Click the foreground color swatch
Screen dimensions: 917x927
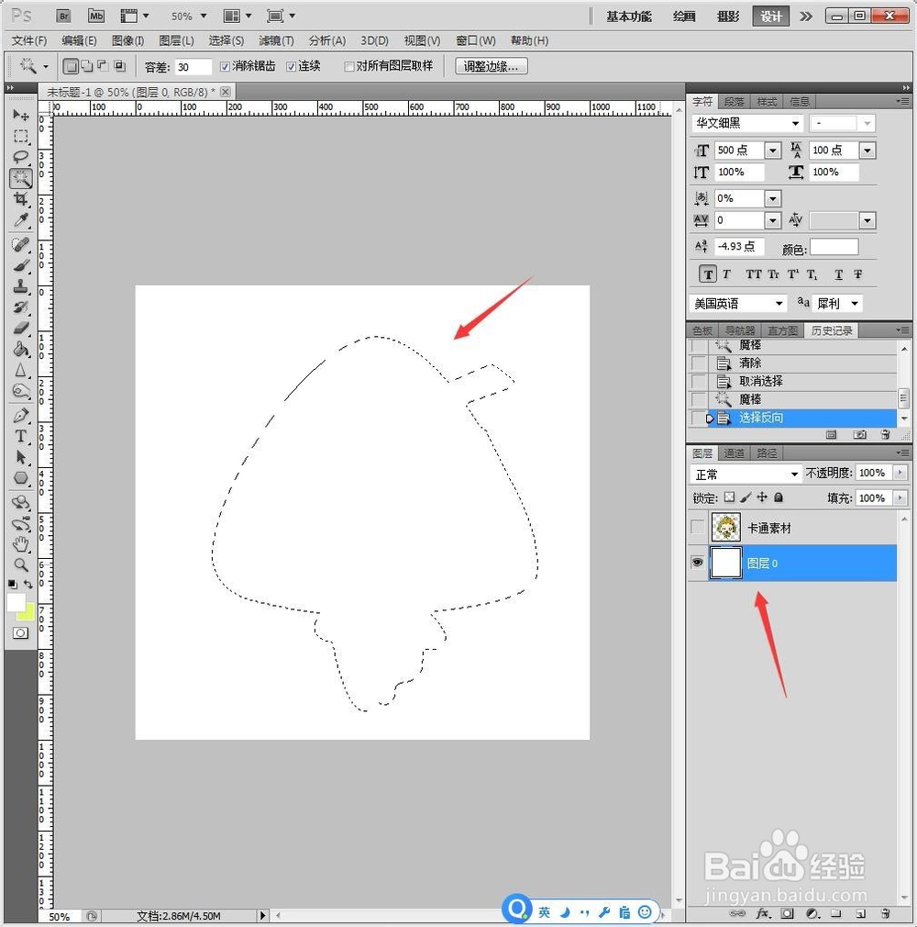(x=16, y=602)
